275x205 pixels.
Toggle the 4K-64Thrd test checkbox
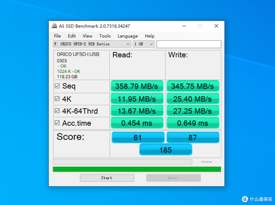pyautogui.click(x=57, y=111)
